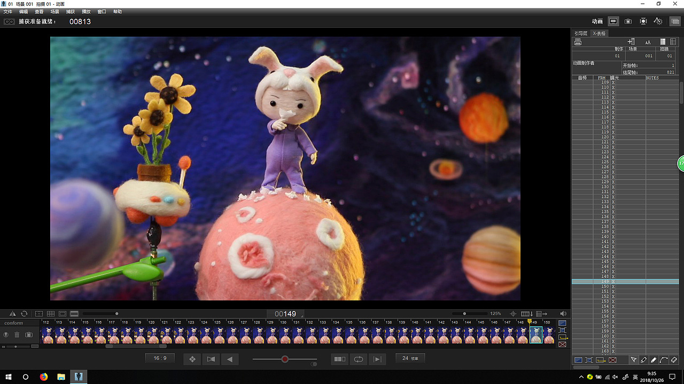This screenshot has height=384, width=684.
Task: Toggle the side panel display button
Action: [675, 21]
